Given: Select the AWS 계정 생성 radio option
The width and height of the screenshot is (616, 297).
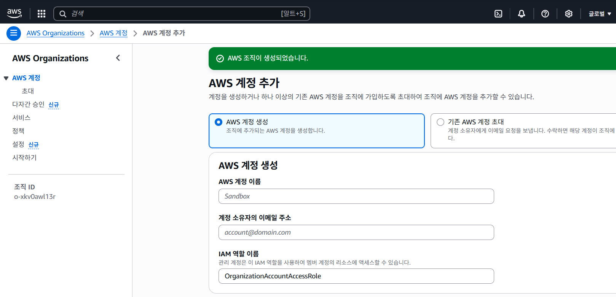Looking at the screenshot, I should (x=219, y=122).
